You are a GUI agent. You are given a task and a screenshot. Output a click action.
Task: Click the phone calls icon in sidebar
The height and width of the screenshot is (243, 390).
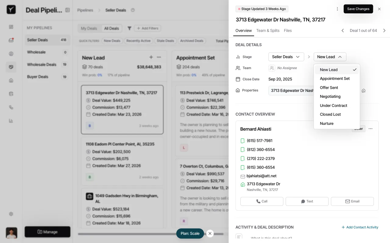[11, 107]
